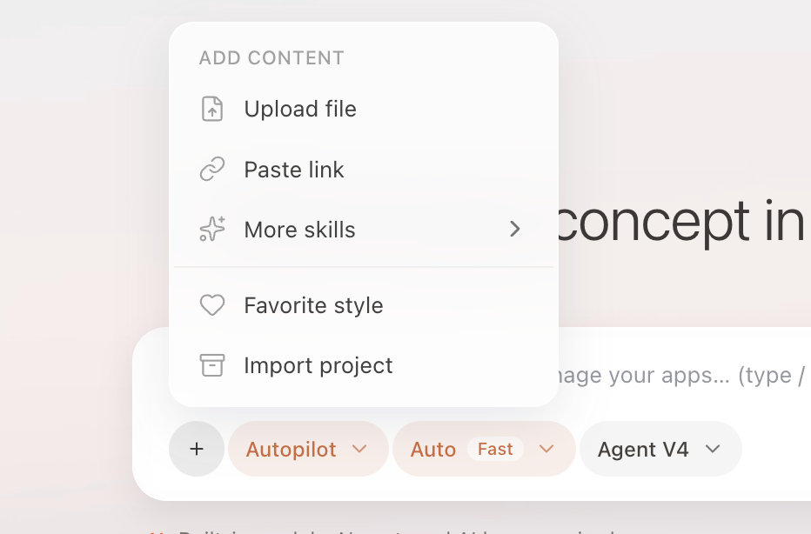The image size is (811, 534).
Task: Select Paste link menu entry
Action: (364, 169)
